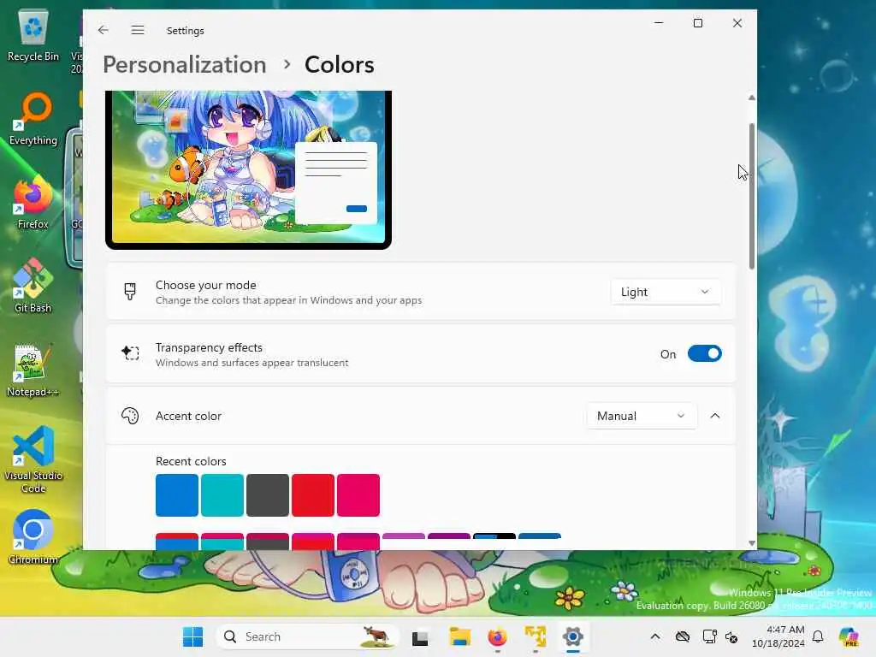Close the Settings window

737,23
